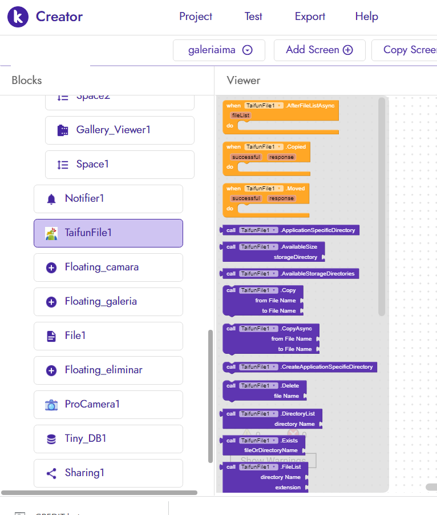The height and width of the screenshot is (515, 437).
Task: Open TaifunFile1 dropdown in DirectoryList block
Action: (258, 414)
